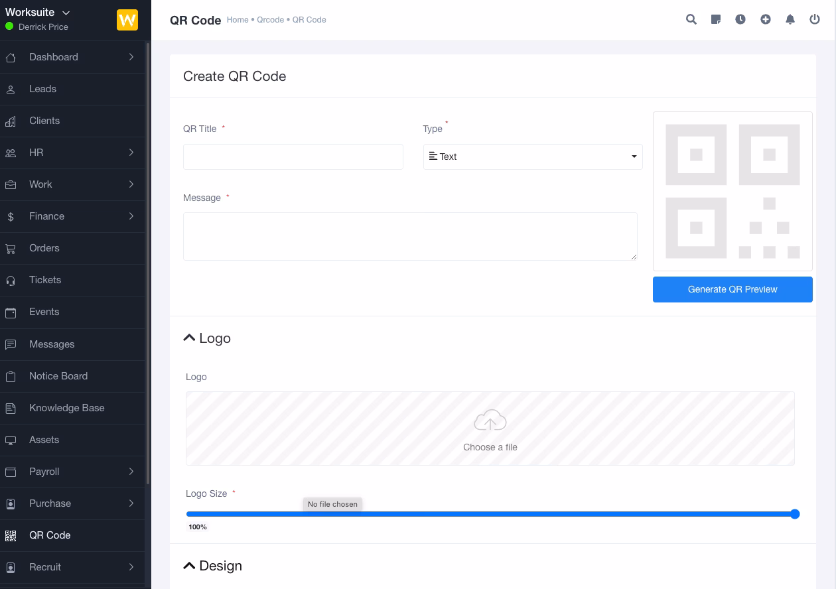Click the Leads person icon
836x589 pixels.
tap(11, 90)
